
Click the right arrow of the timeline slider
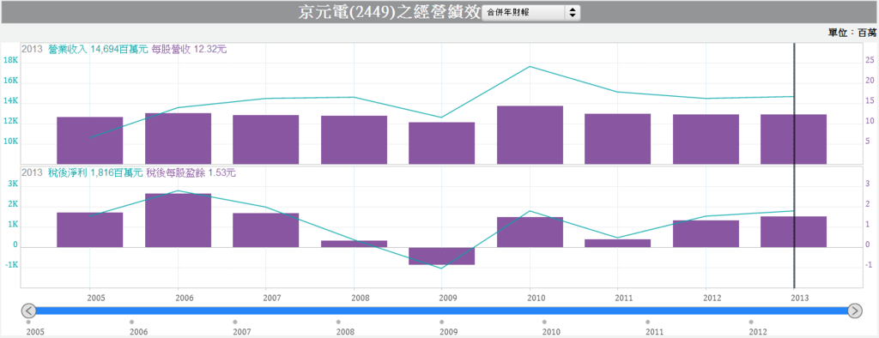[855, 311]
